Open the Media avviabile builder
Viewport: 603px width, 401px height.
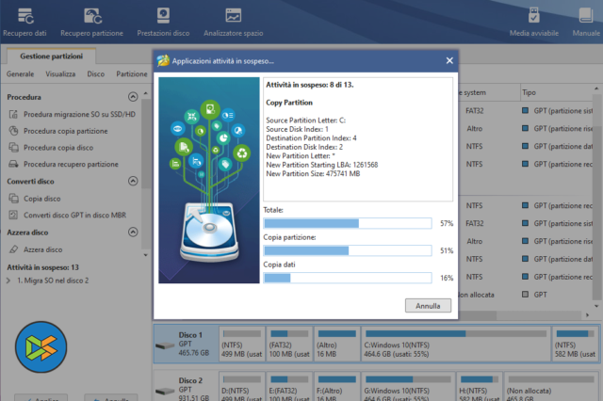[x=533, y=21]
